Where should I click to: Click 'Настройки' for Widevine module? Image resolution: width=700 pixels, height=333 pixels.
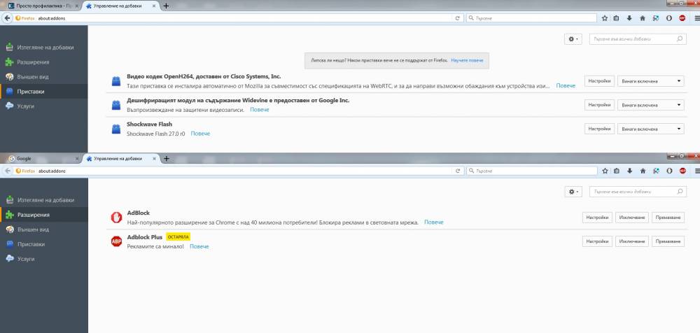(599, 105)
